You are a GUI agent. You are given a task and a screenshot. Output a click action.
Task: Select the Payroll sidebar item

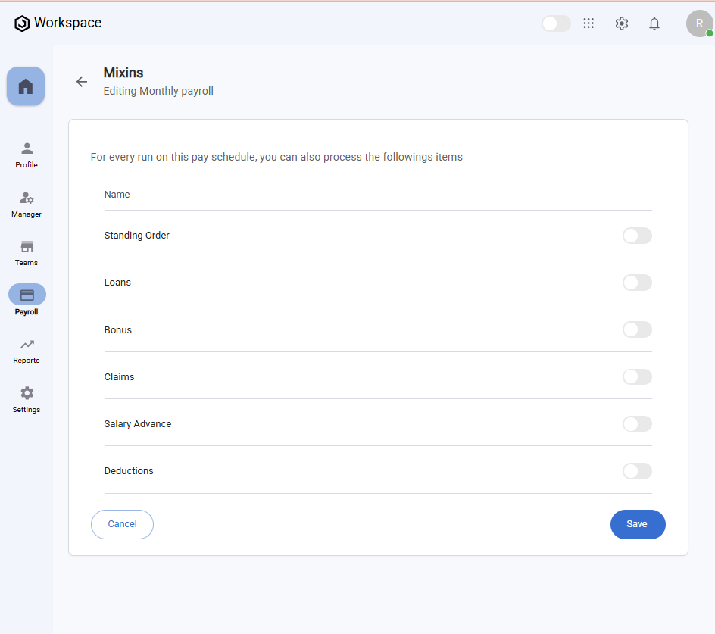(x=27, y=301)
